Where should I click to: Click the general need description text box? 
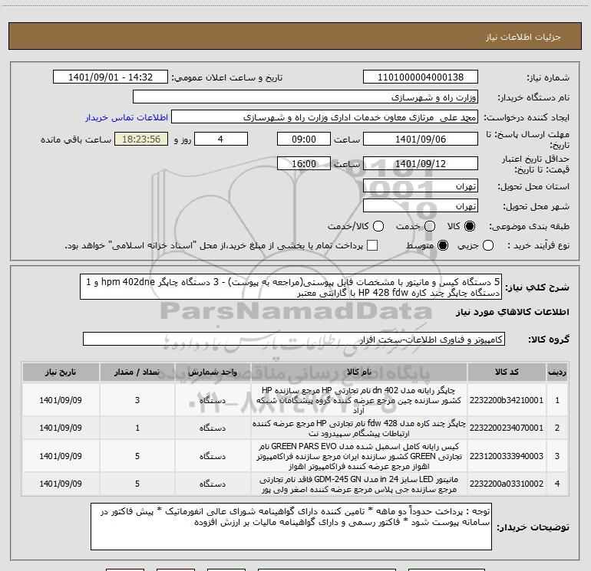291,287
